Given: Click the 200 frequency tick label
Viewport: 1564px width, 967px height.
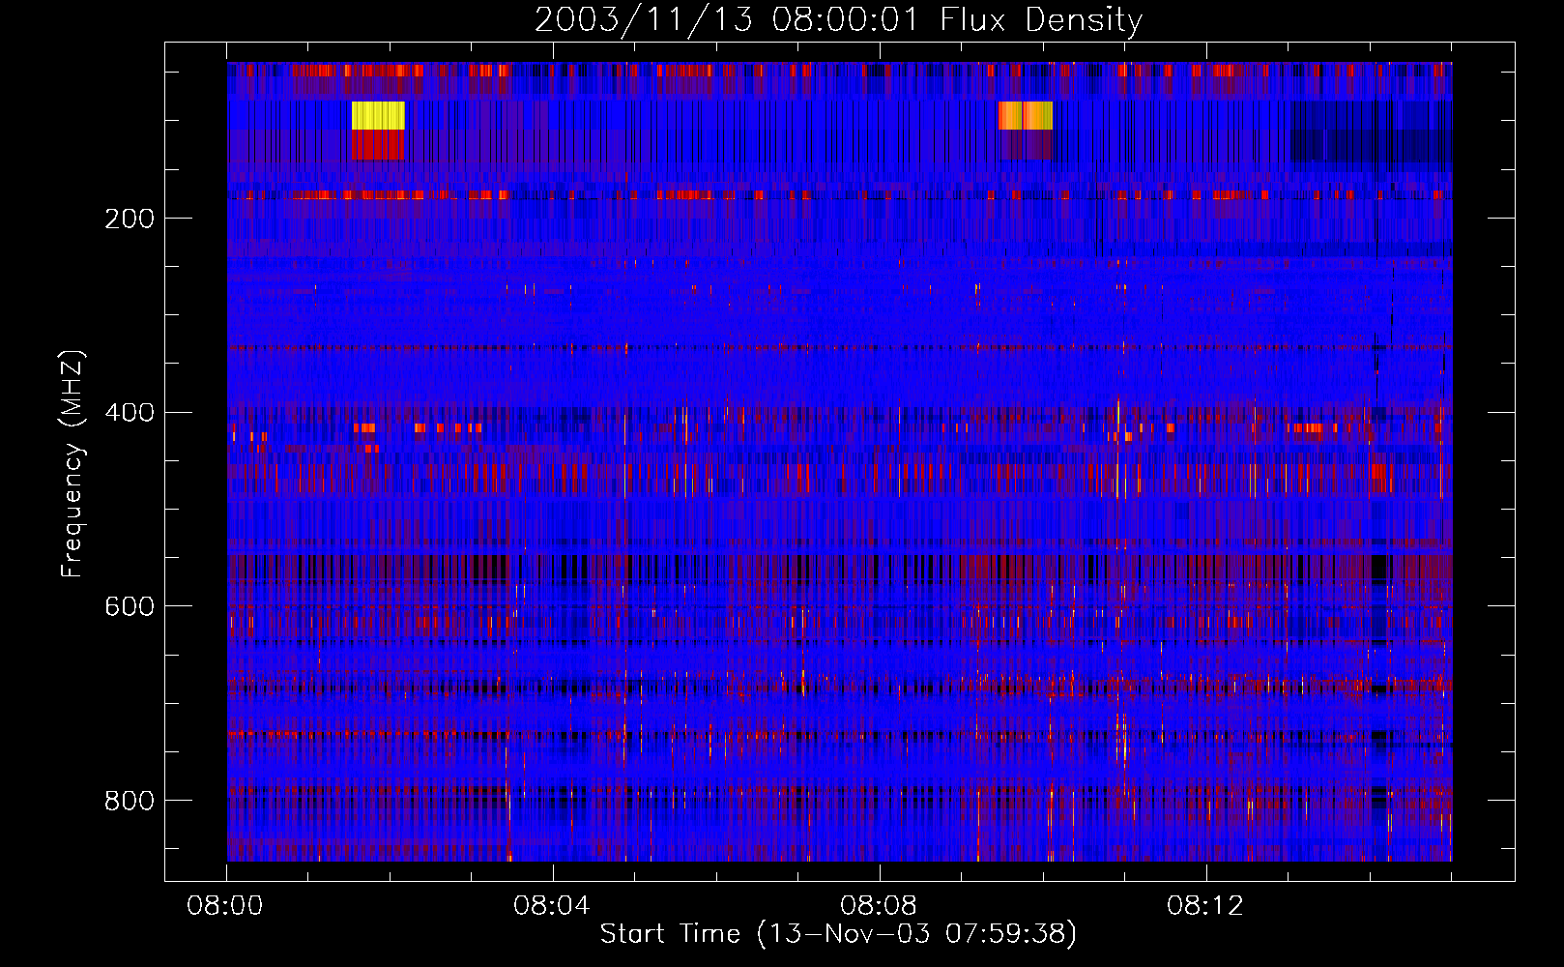Looking at the screenshot, I should point(130,219).
